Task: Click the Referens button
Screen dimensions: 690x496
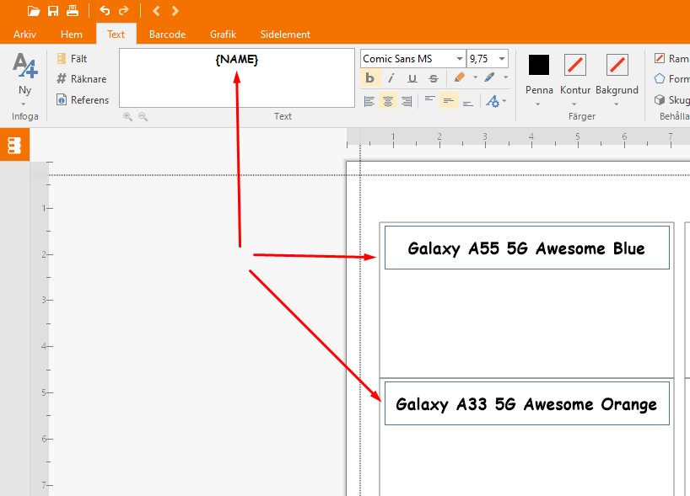Action: (x=82, y=100)
